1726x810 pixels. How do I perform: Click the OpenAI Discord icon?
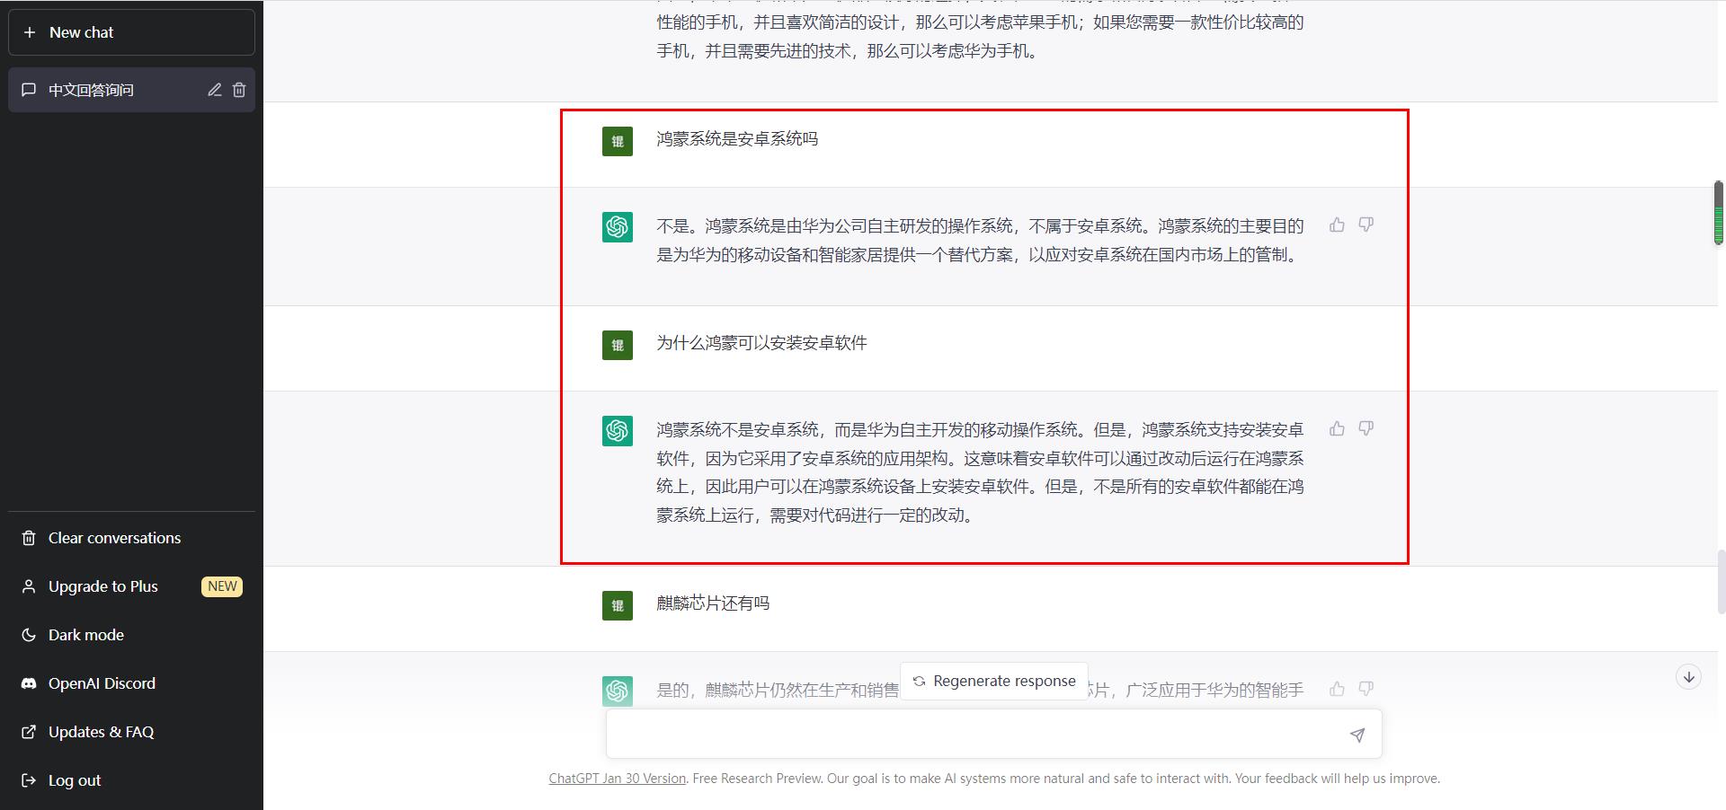(x=29, y=682)
